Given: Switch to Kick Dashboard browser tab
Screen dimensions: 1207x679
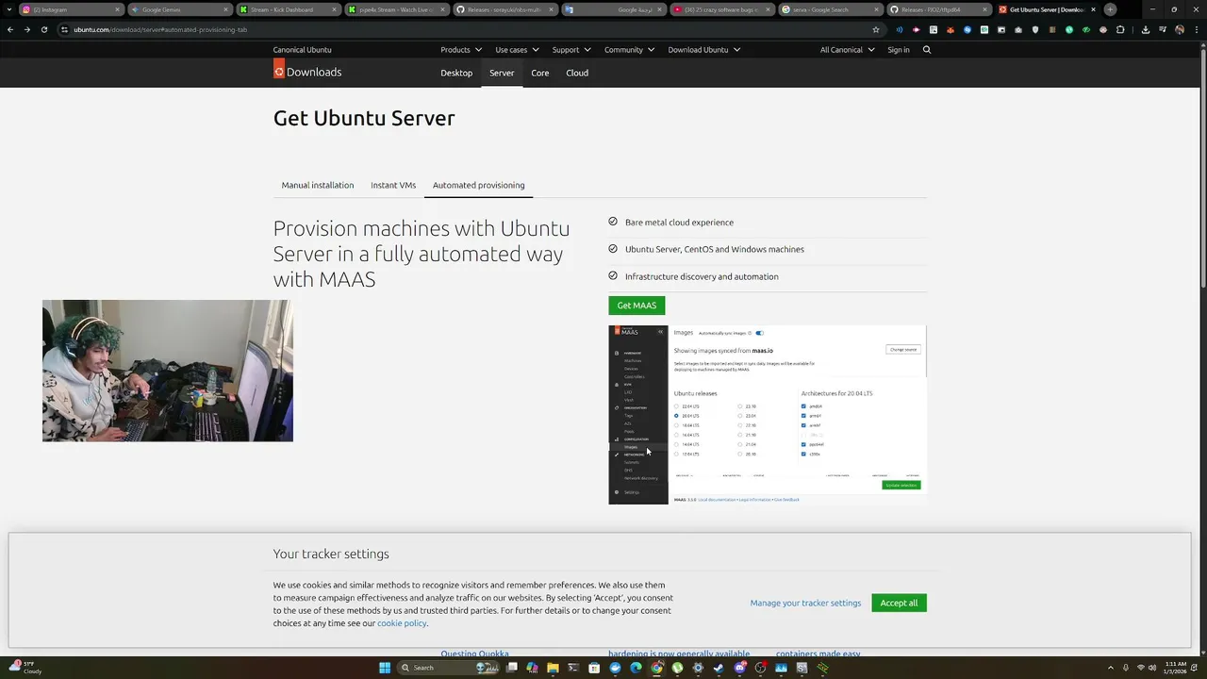Looking at the screenshot, I should point(289,9).
